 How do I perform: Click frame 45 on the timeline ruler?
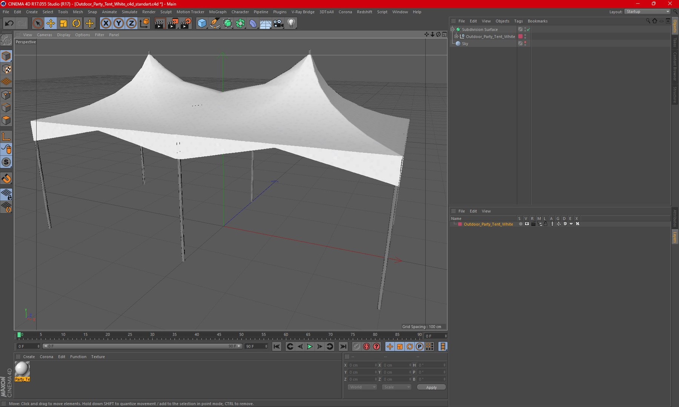pyautogui.click(x=219, y=335)
